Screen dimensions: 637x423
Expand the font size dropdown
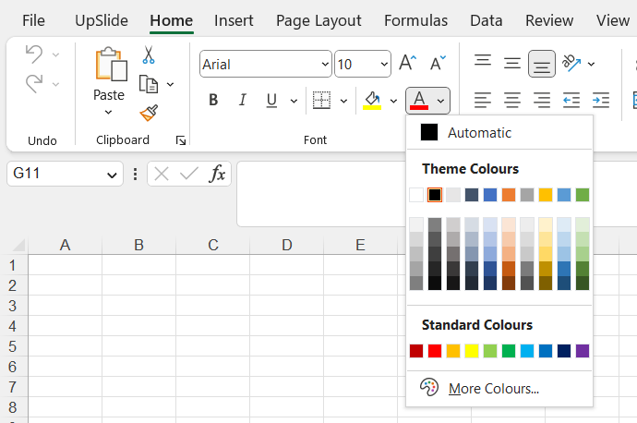(x=383, y=65)
